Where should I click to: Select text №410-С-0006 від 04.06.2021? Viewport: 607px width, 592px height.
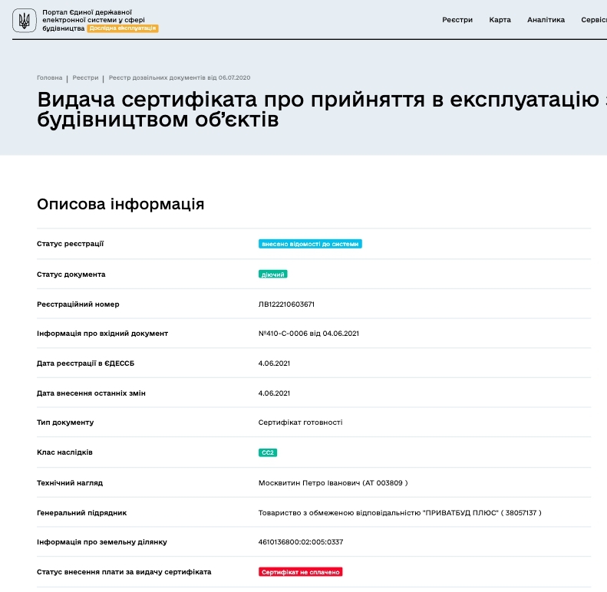point(308,334)
